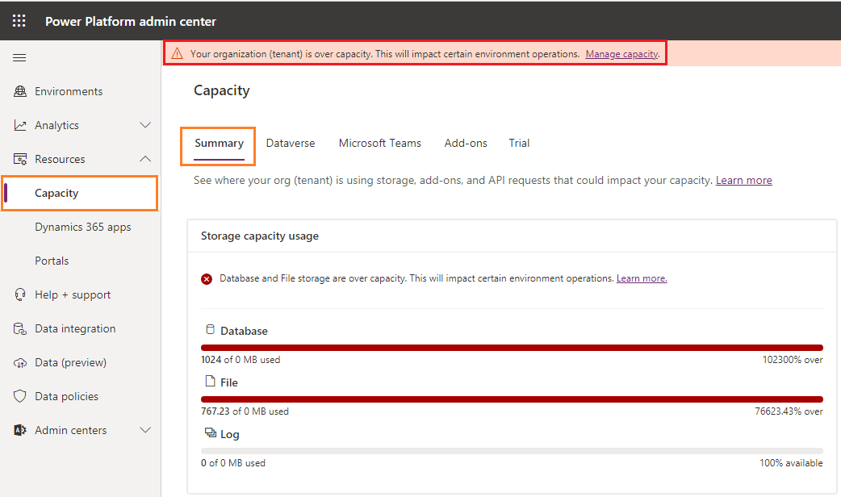Click the '76623.43% over' value
The width and height of the screenshot is (841, 497).
tap(789, 411)
